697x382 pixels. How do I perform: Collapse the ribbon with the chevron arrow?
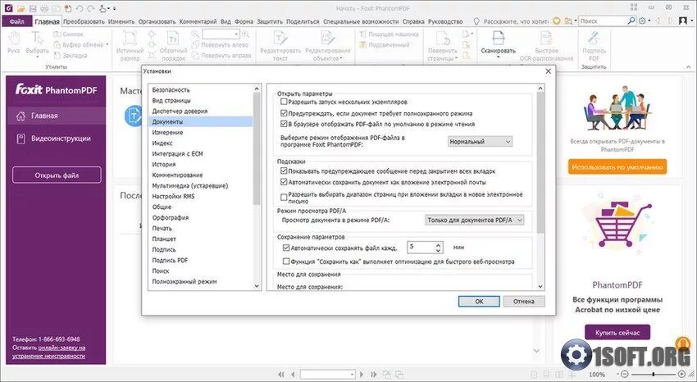tap(689, 67)
